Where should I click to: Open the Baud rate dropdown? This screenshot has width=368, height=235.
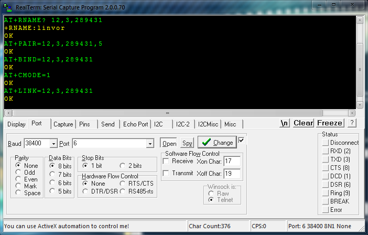click(53, 144)
